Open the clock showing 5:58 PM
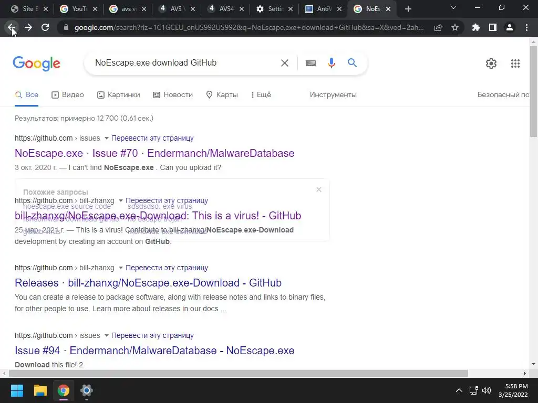The width and height of the screenshot is (538, 403). click(513, 390)
